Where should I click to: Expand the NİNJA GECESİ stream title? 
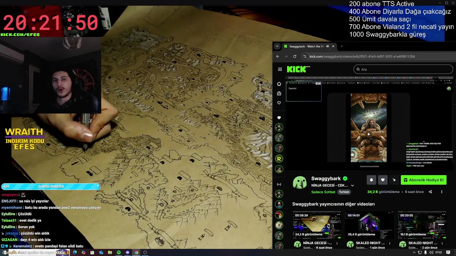(352, 185)
